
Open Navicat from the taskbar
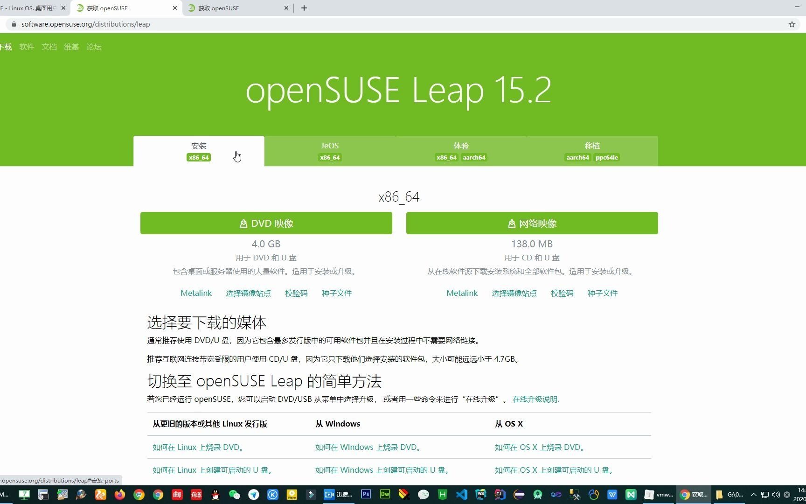[x=593, y=495]
